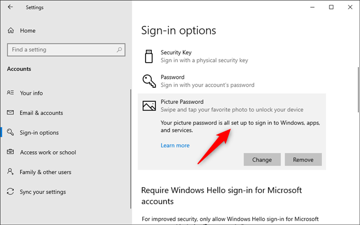Image resolution: width=360 pixels, height=225 pixels.
Task: Expand the Security Key option
Action: pyautogui.click(x=232, y=56)
